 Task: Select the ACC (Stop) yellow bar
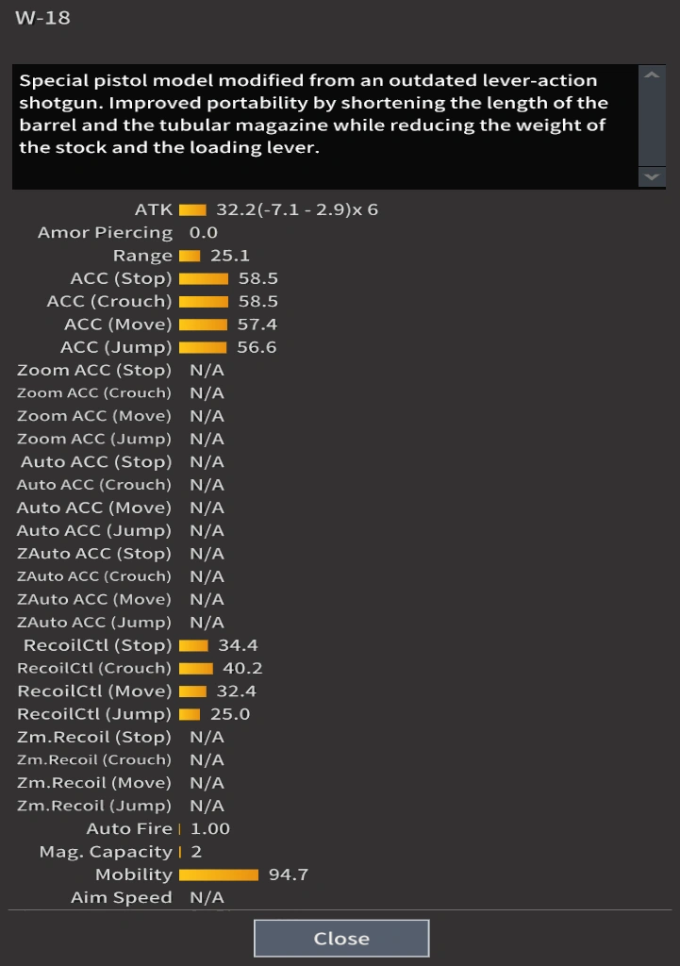click(x=204, y=278)
